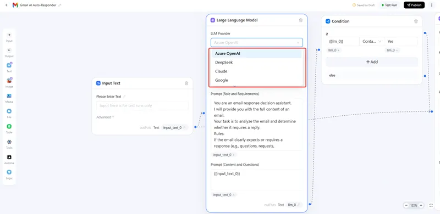The height and width of the screenshot is (214, 440).
Task: Click the else branch row
Action: [372, 75]
